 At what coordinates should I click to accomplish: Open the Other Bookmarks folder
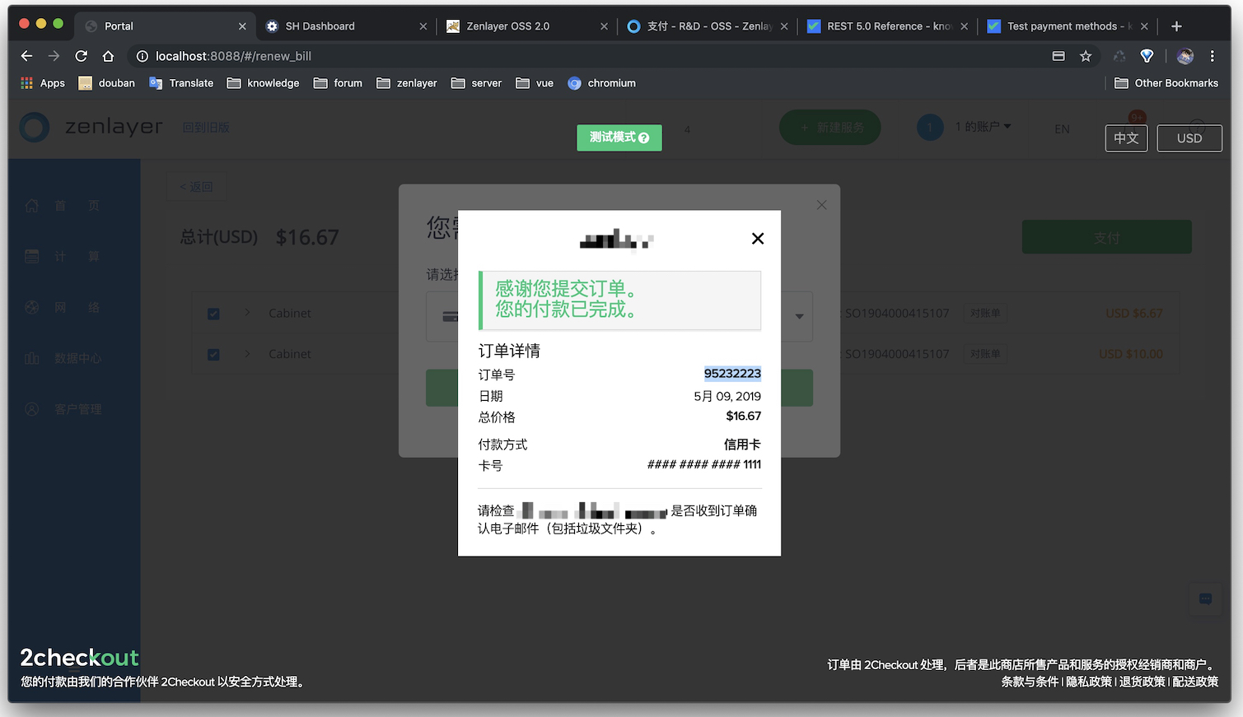(1166, 83)
